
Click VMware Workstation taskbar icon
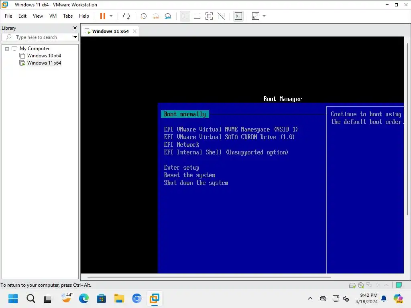coord(155,298)
